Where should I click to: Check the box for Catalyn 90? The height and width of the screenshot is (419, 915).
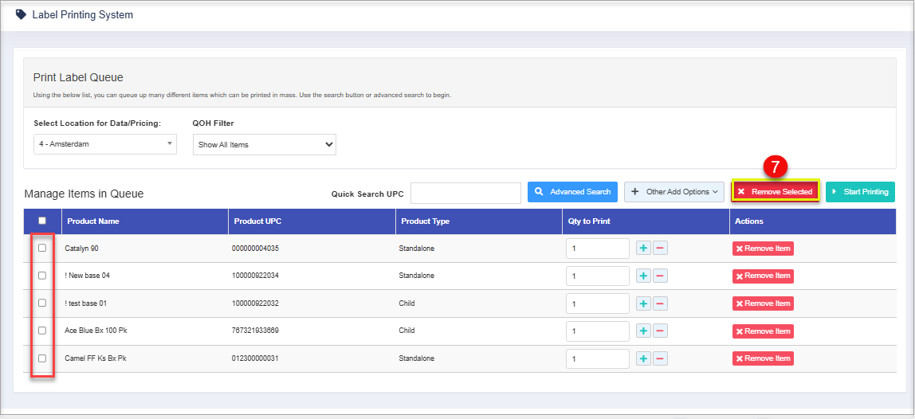(42, 248)
